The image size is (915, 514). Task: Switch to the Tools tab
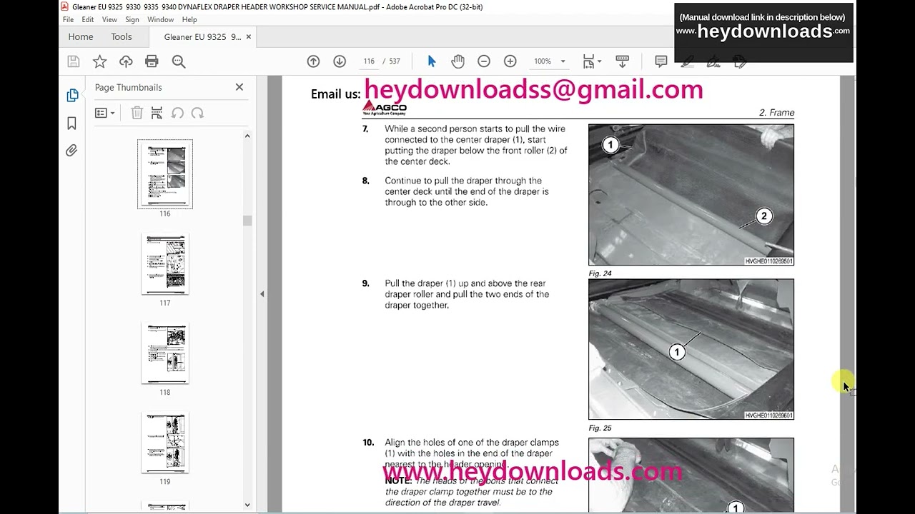click(x=122, y=36)
